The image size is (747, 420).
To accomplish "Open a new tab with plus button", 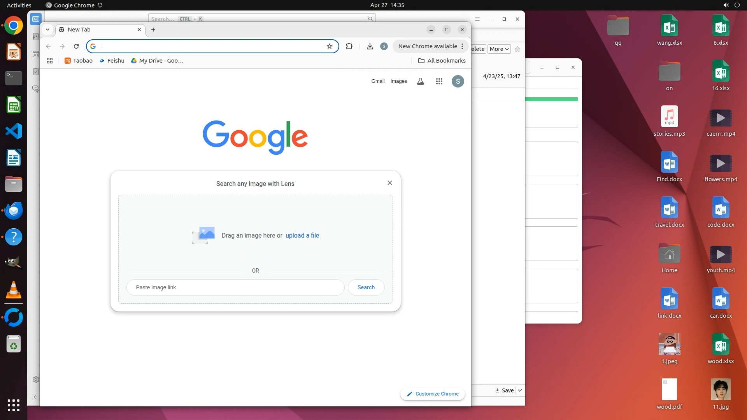I will pos(153,30).
